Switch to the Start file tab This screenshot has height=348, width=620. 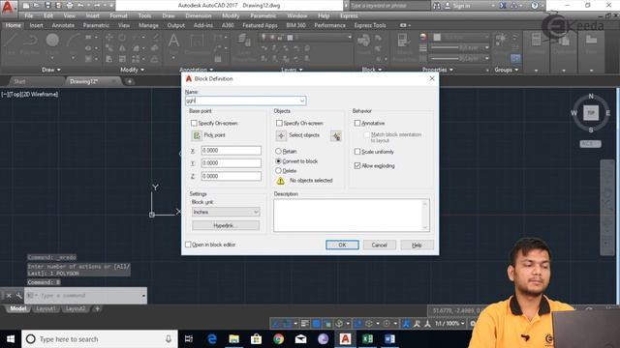19,81
